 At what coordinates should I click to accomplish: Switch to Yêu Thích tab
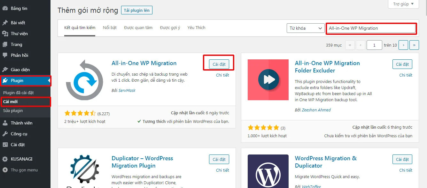pyautogui.click(x=196, y=28)
